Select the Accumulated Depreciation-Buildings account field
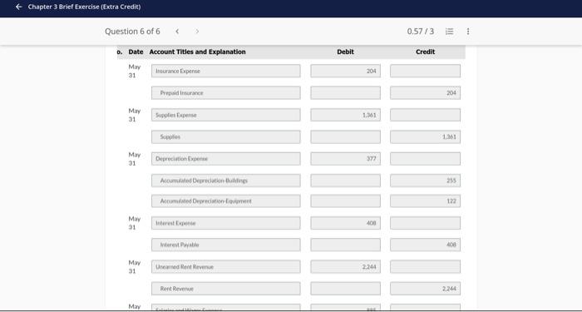The image size is (582, 312). click(x=225, y=181)
